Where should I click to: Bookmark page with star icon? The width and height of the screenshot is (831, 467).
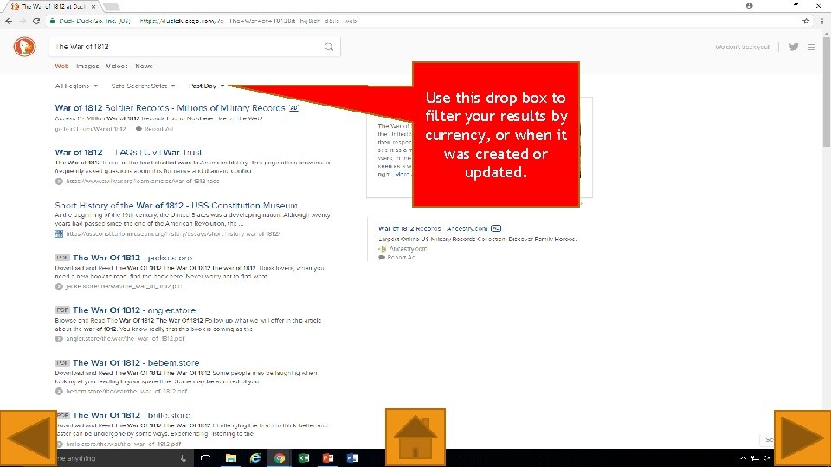pos(806,21)
